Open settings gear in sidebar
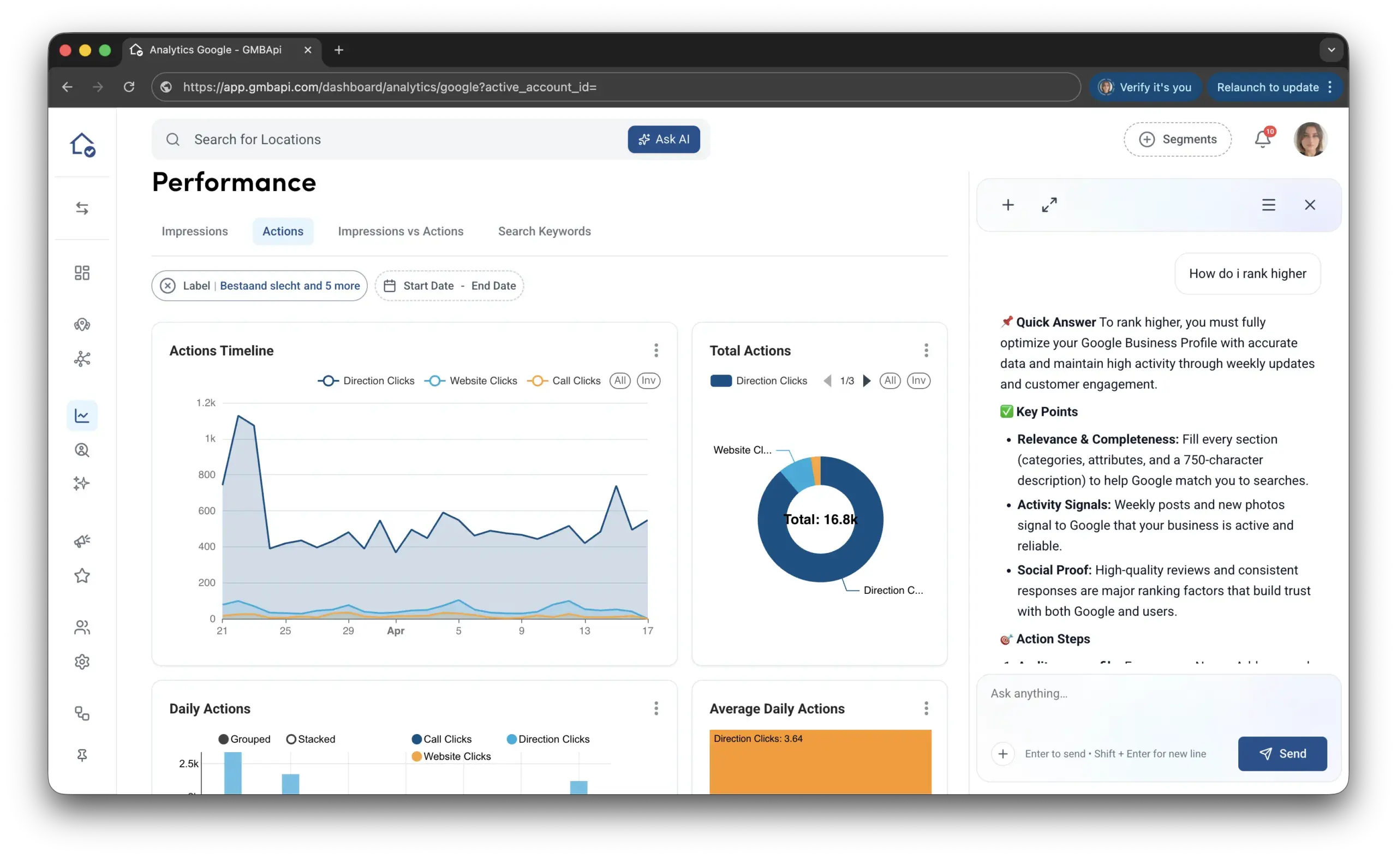1397x858 pixels. click(82, 662)
